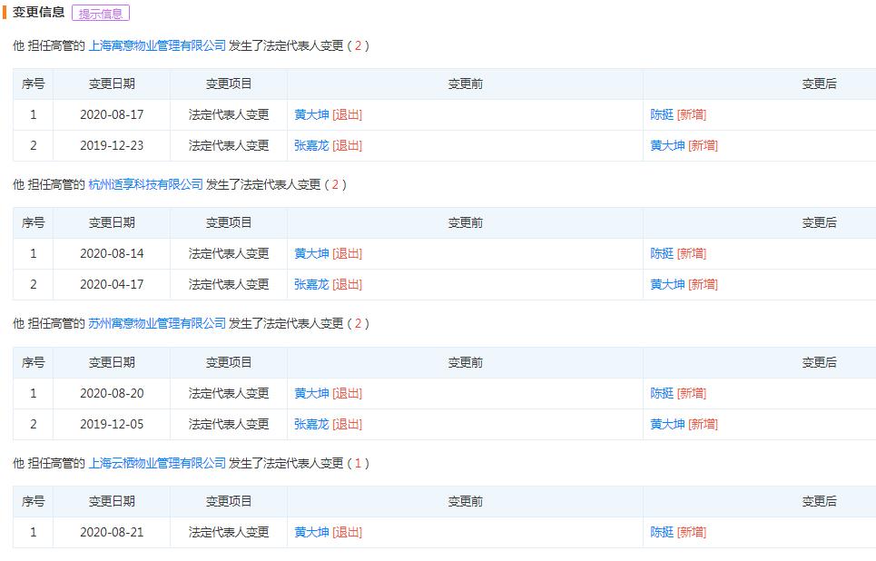Open 黄大坤 in the 2020-08-17 row's 变更前 column

pyautogui.click(x=311, y=114)
